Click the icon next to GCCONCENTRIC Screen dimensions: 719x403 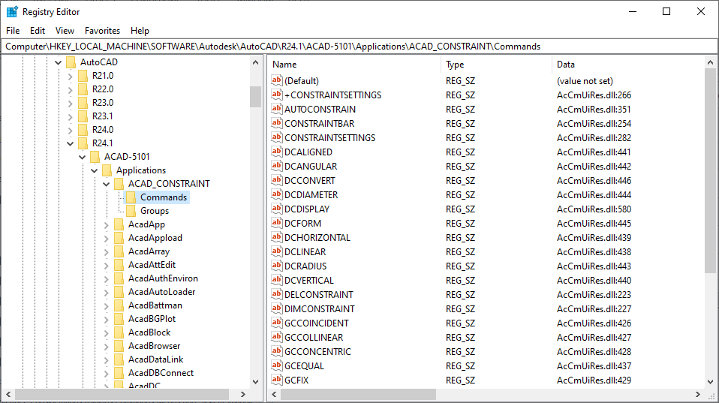[276, 351]
